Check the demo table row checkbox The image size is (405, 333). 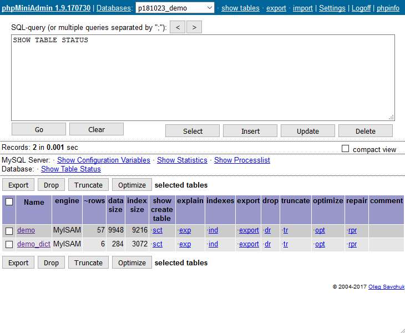9,231
